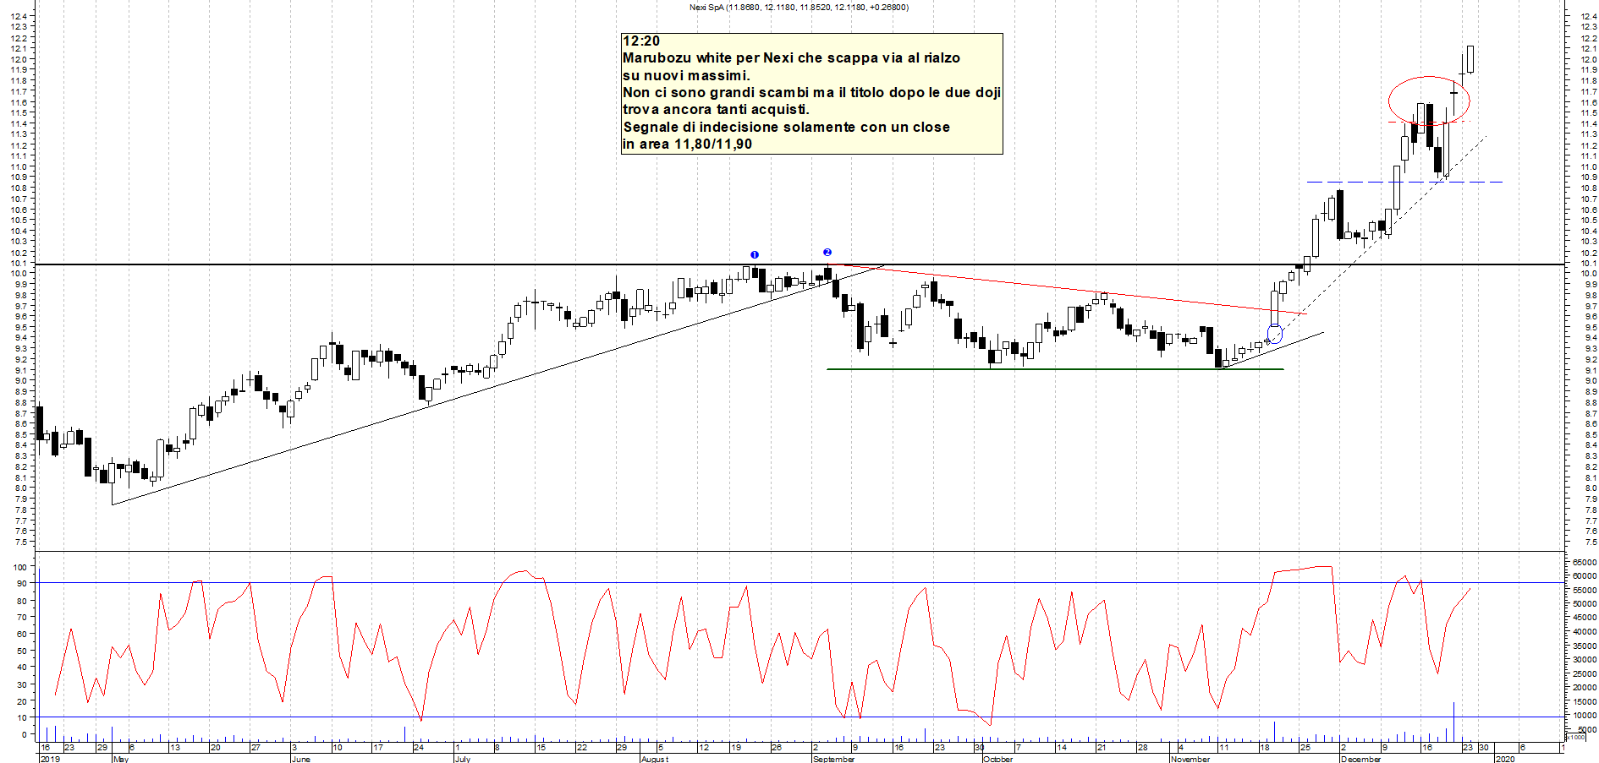Screen dimensions: 1599x763
Task: Click the "May" month label on the time axis
Action: point(121,759)
